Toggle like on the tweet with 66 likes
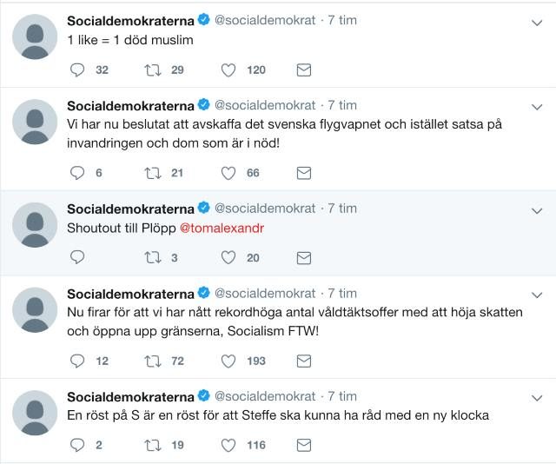Image resolution: width=556 pixels, height=464 pixels. 228,173
